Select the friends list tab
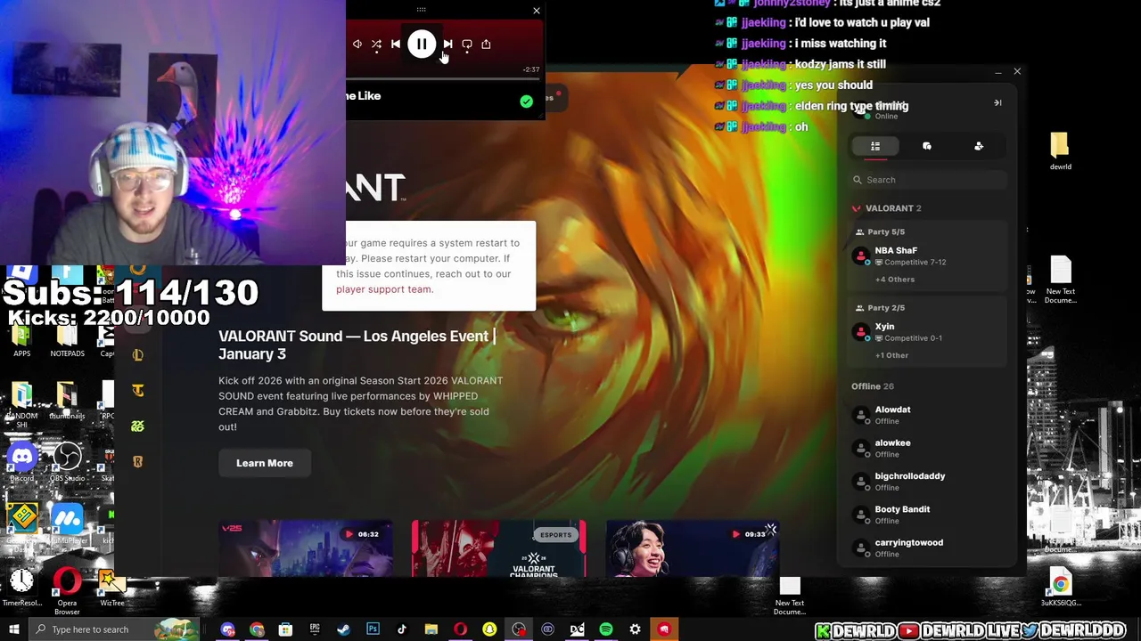This screenshot has width=1141, height=641. pyautogui.click(x=875, y=146)
